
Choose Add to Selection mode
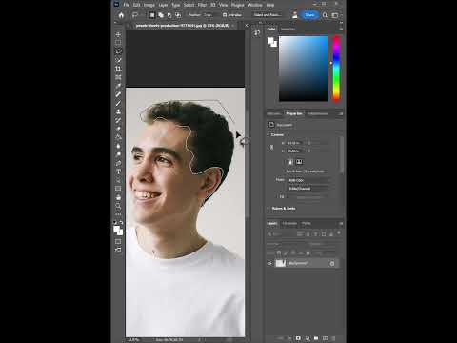[x=161, y=15]
